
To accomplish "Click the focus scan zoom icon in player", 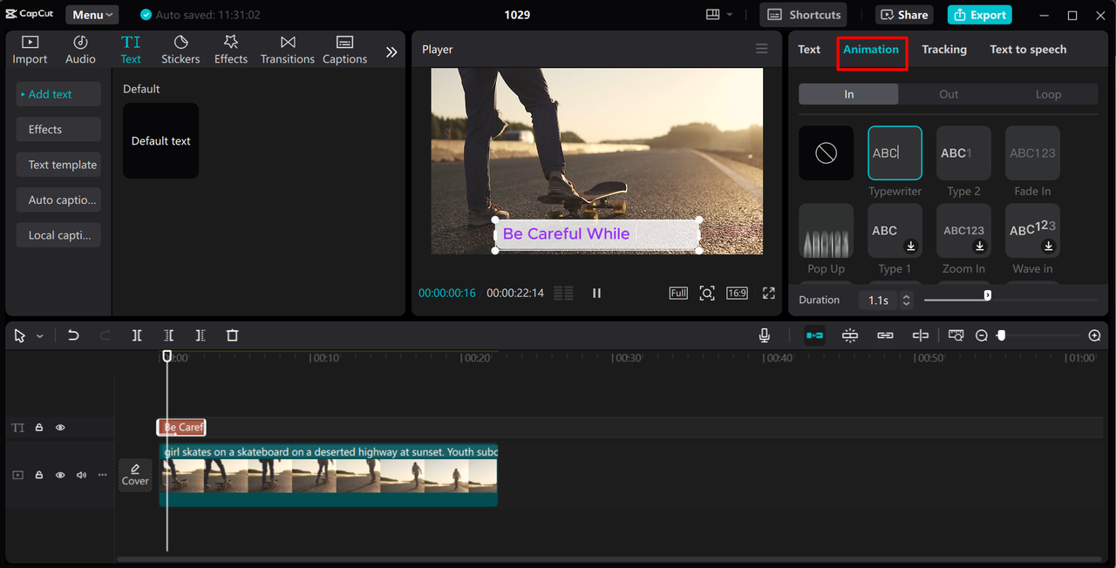I will point(707,294).
